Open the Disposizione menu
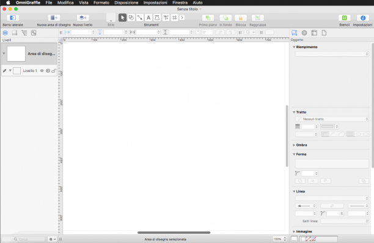The width and height of the screenshot is (374, 243). pos(126,2)
